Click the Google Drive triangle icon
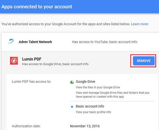Image resolution: width=159 pixels, height=130 pixels. pyautogui.click(x=72, y=82)
